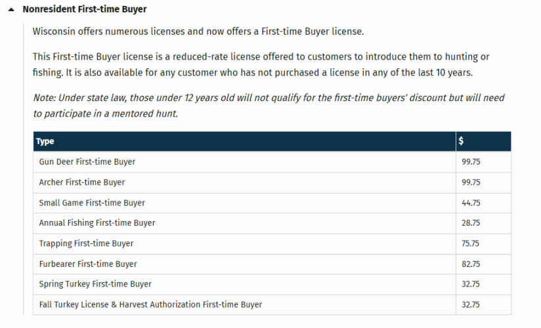541x328 pixels.
Task: Click the 28.75 Annual Fishing price
Action: click(x=471, y=223)
